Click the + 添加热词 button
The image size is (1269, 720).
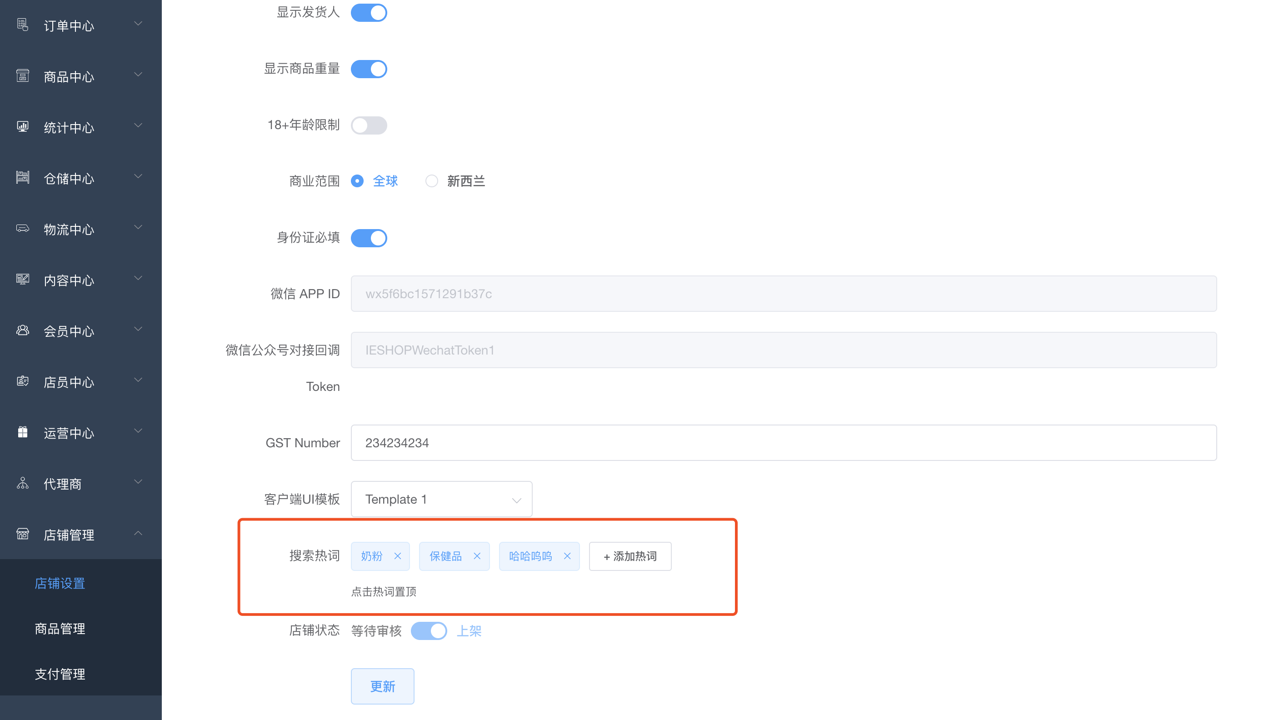click(x=630, y=557)
